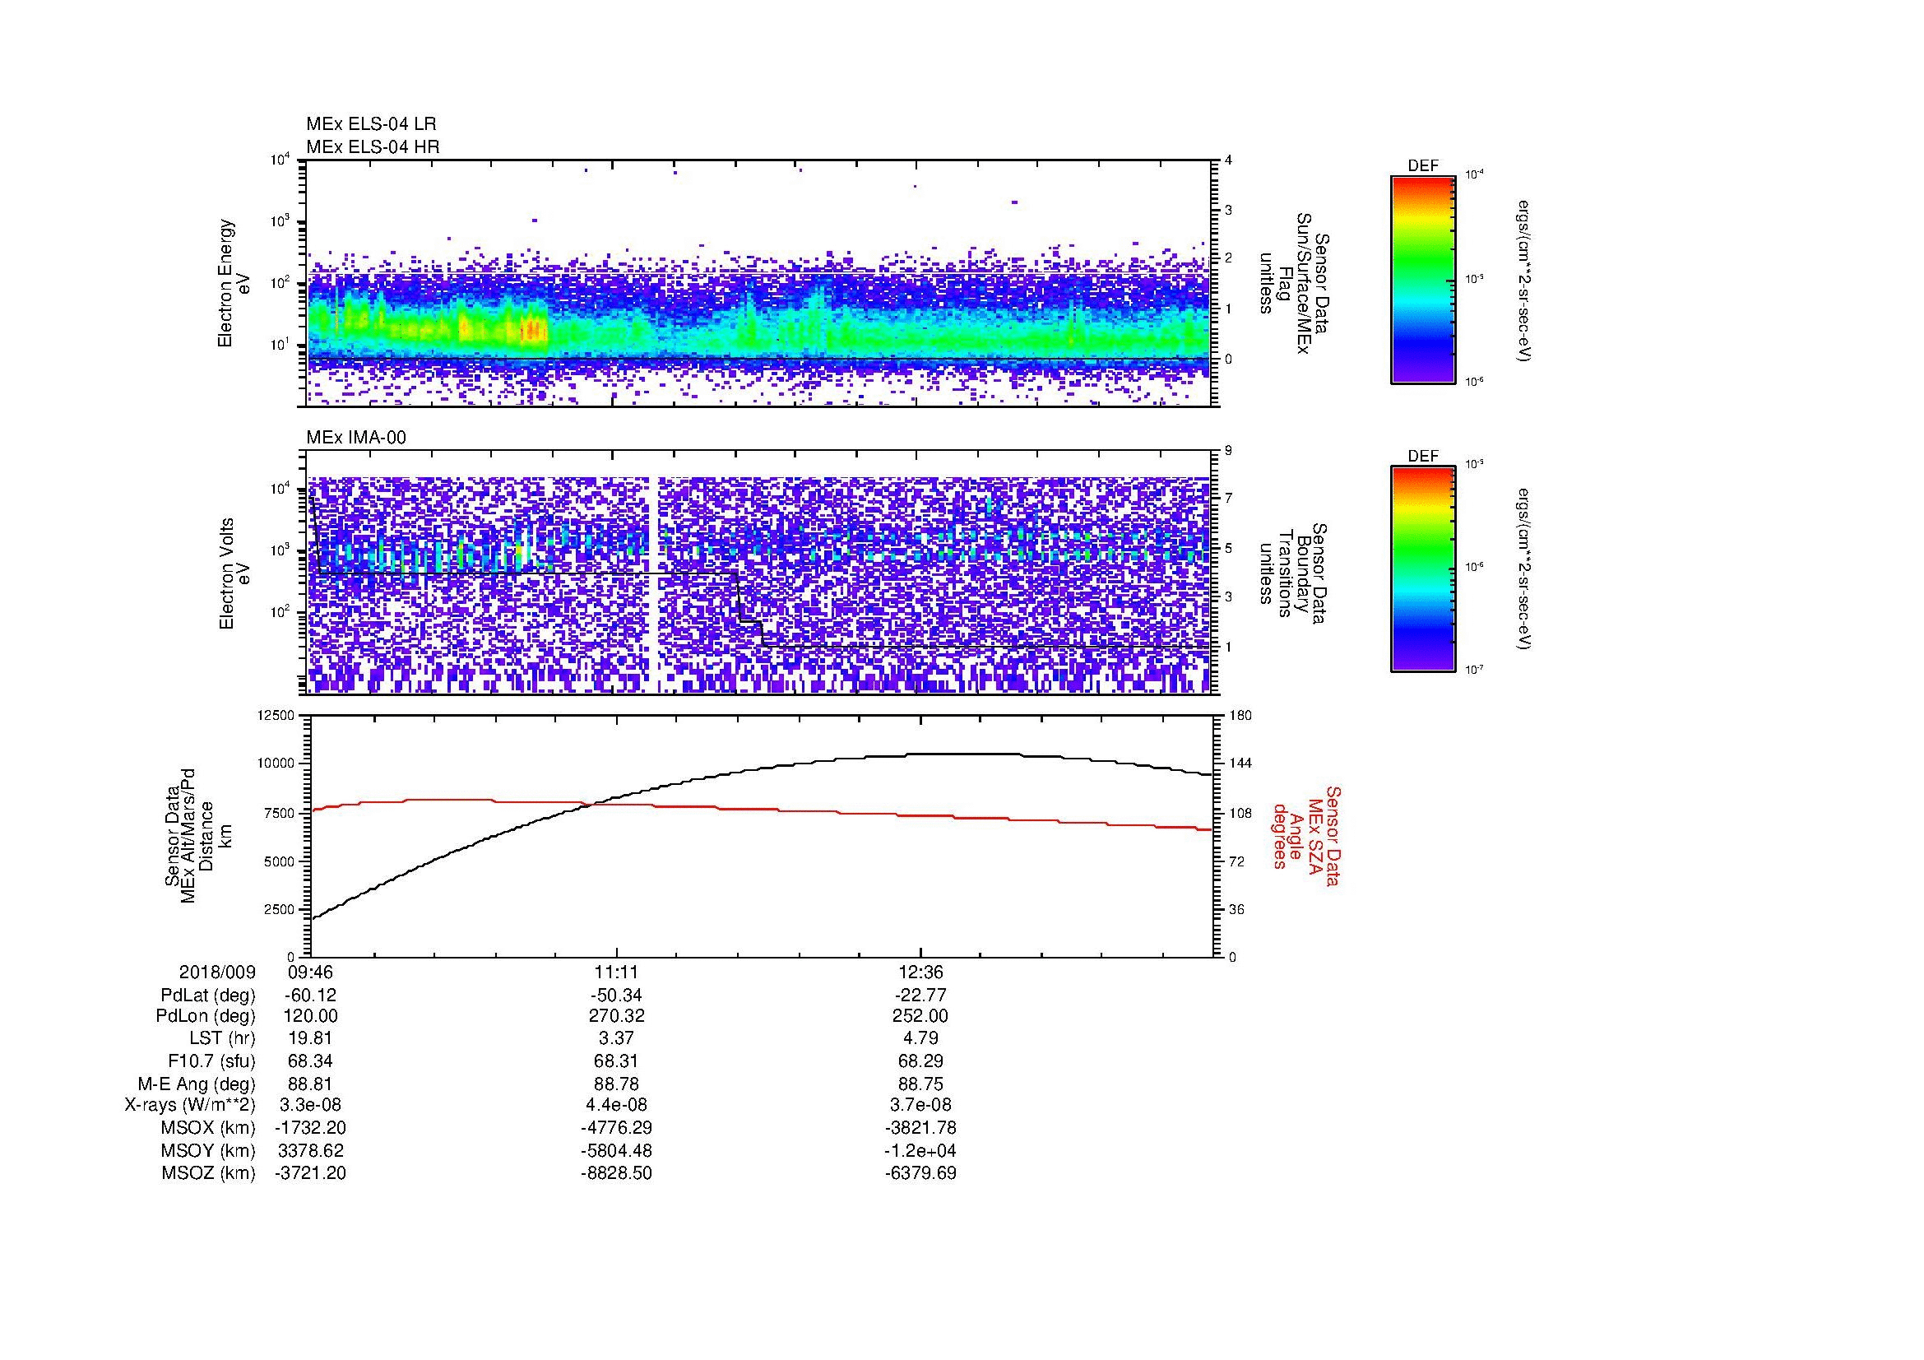Click the F10.7 value '68.29'
The width and height of the screenshot is (1924, 1360).
point(920,1061)
